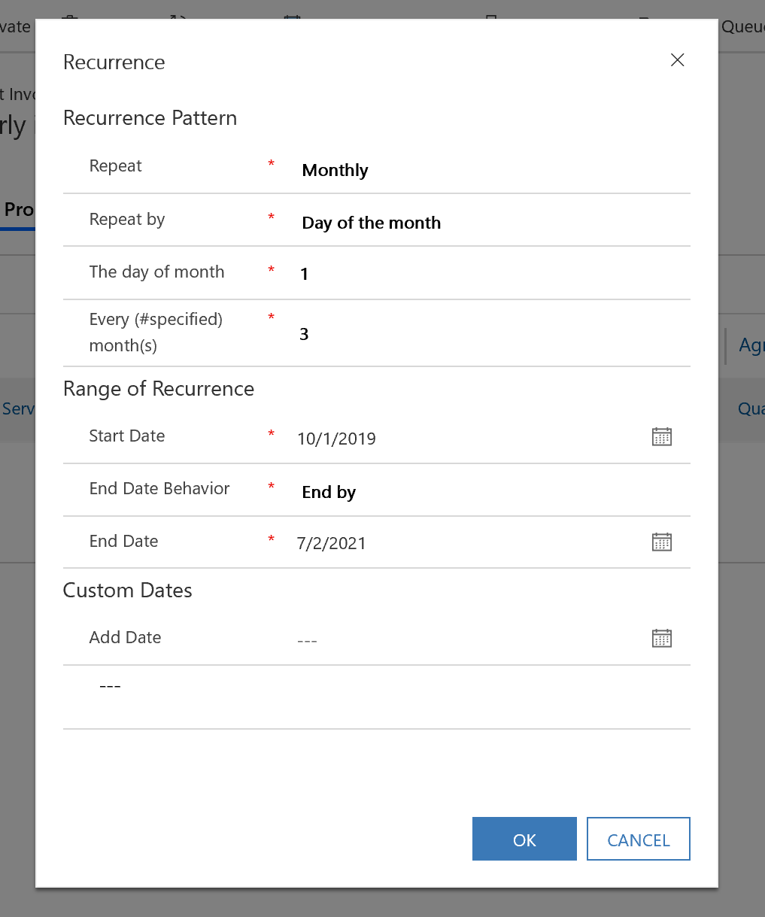
Task: Close the Recurrence dialog with X
Action: [677, 60]
